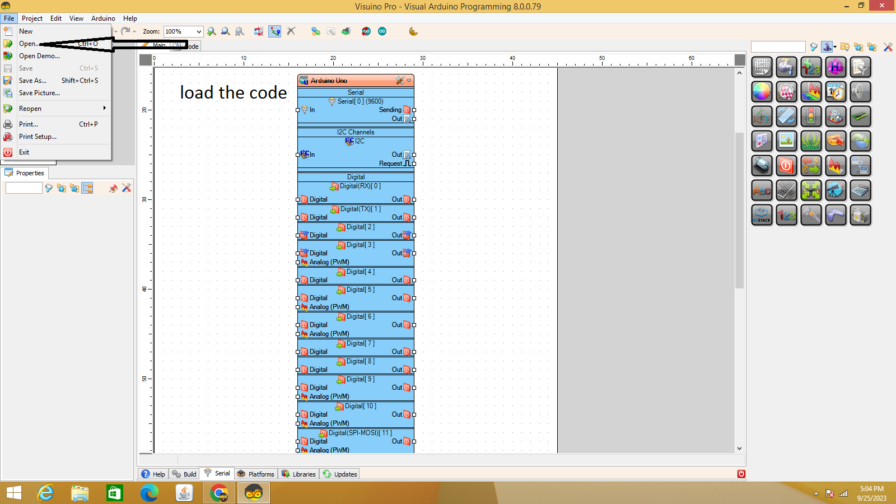Click the Updates button in the bottom bar
This screenshot has height=504, width=896.
[339, 474]
